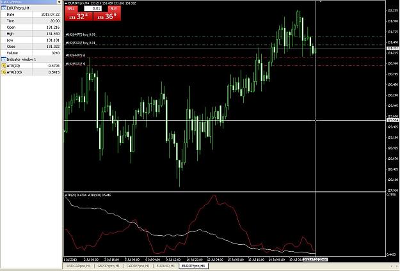The image size is (400, 271).
Task: Click the BUY button on the chart
Action: coord(114,8)
